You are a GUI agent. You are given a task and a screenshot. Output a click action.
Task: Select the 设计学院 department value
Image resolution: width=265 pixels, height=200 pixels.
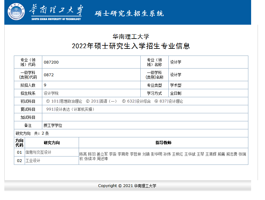51,93
